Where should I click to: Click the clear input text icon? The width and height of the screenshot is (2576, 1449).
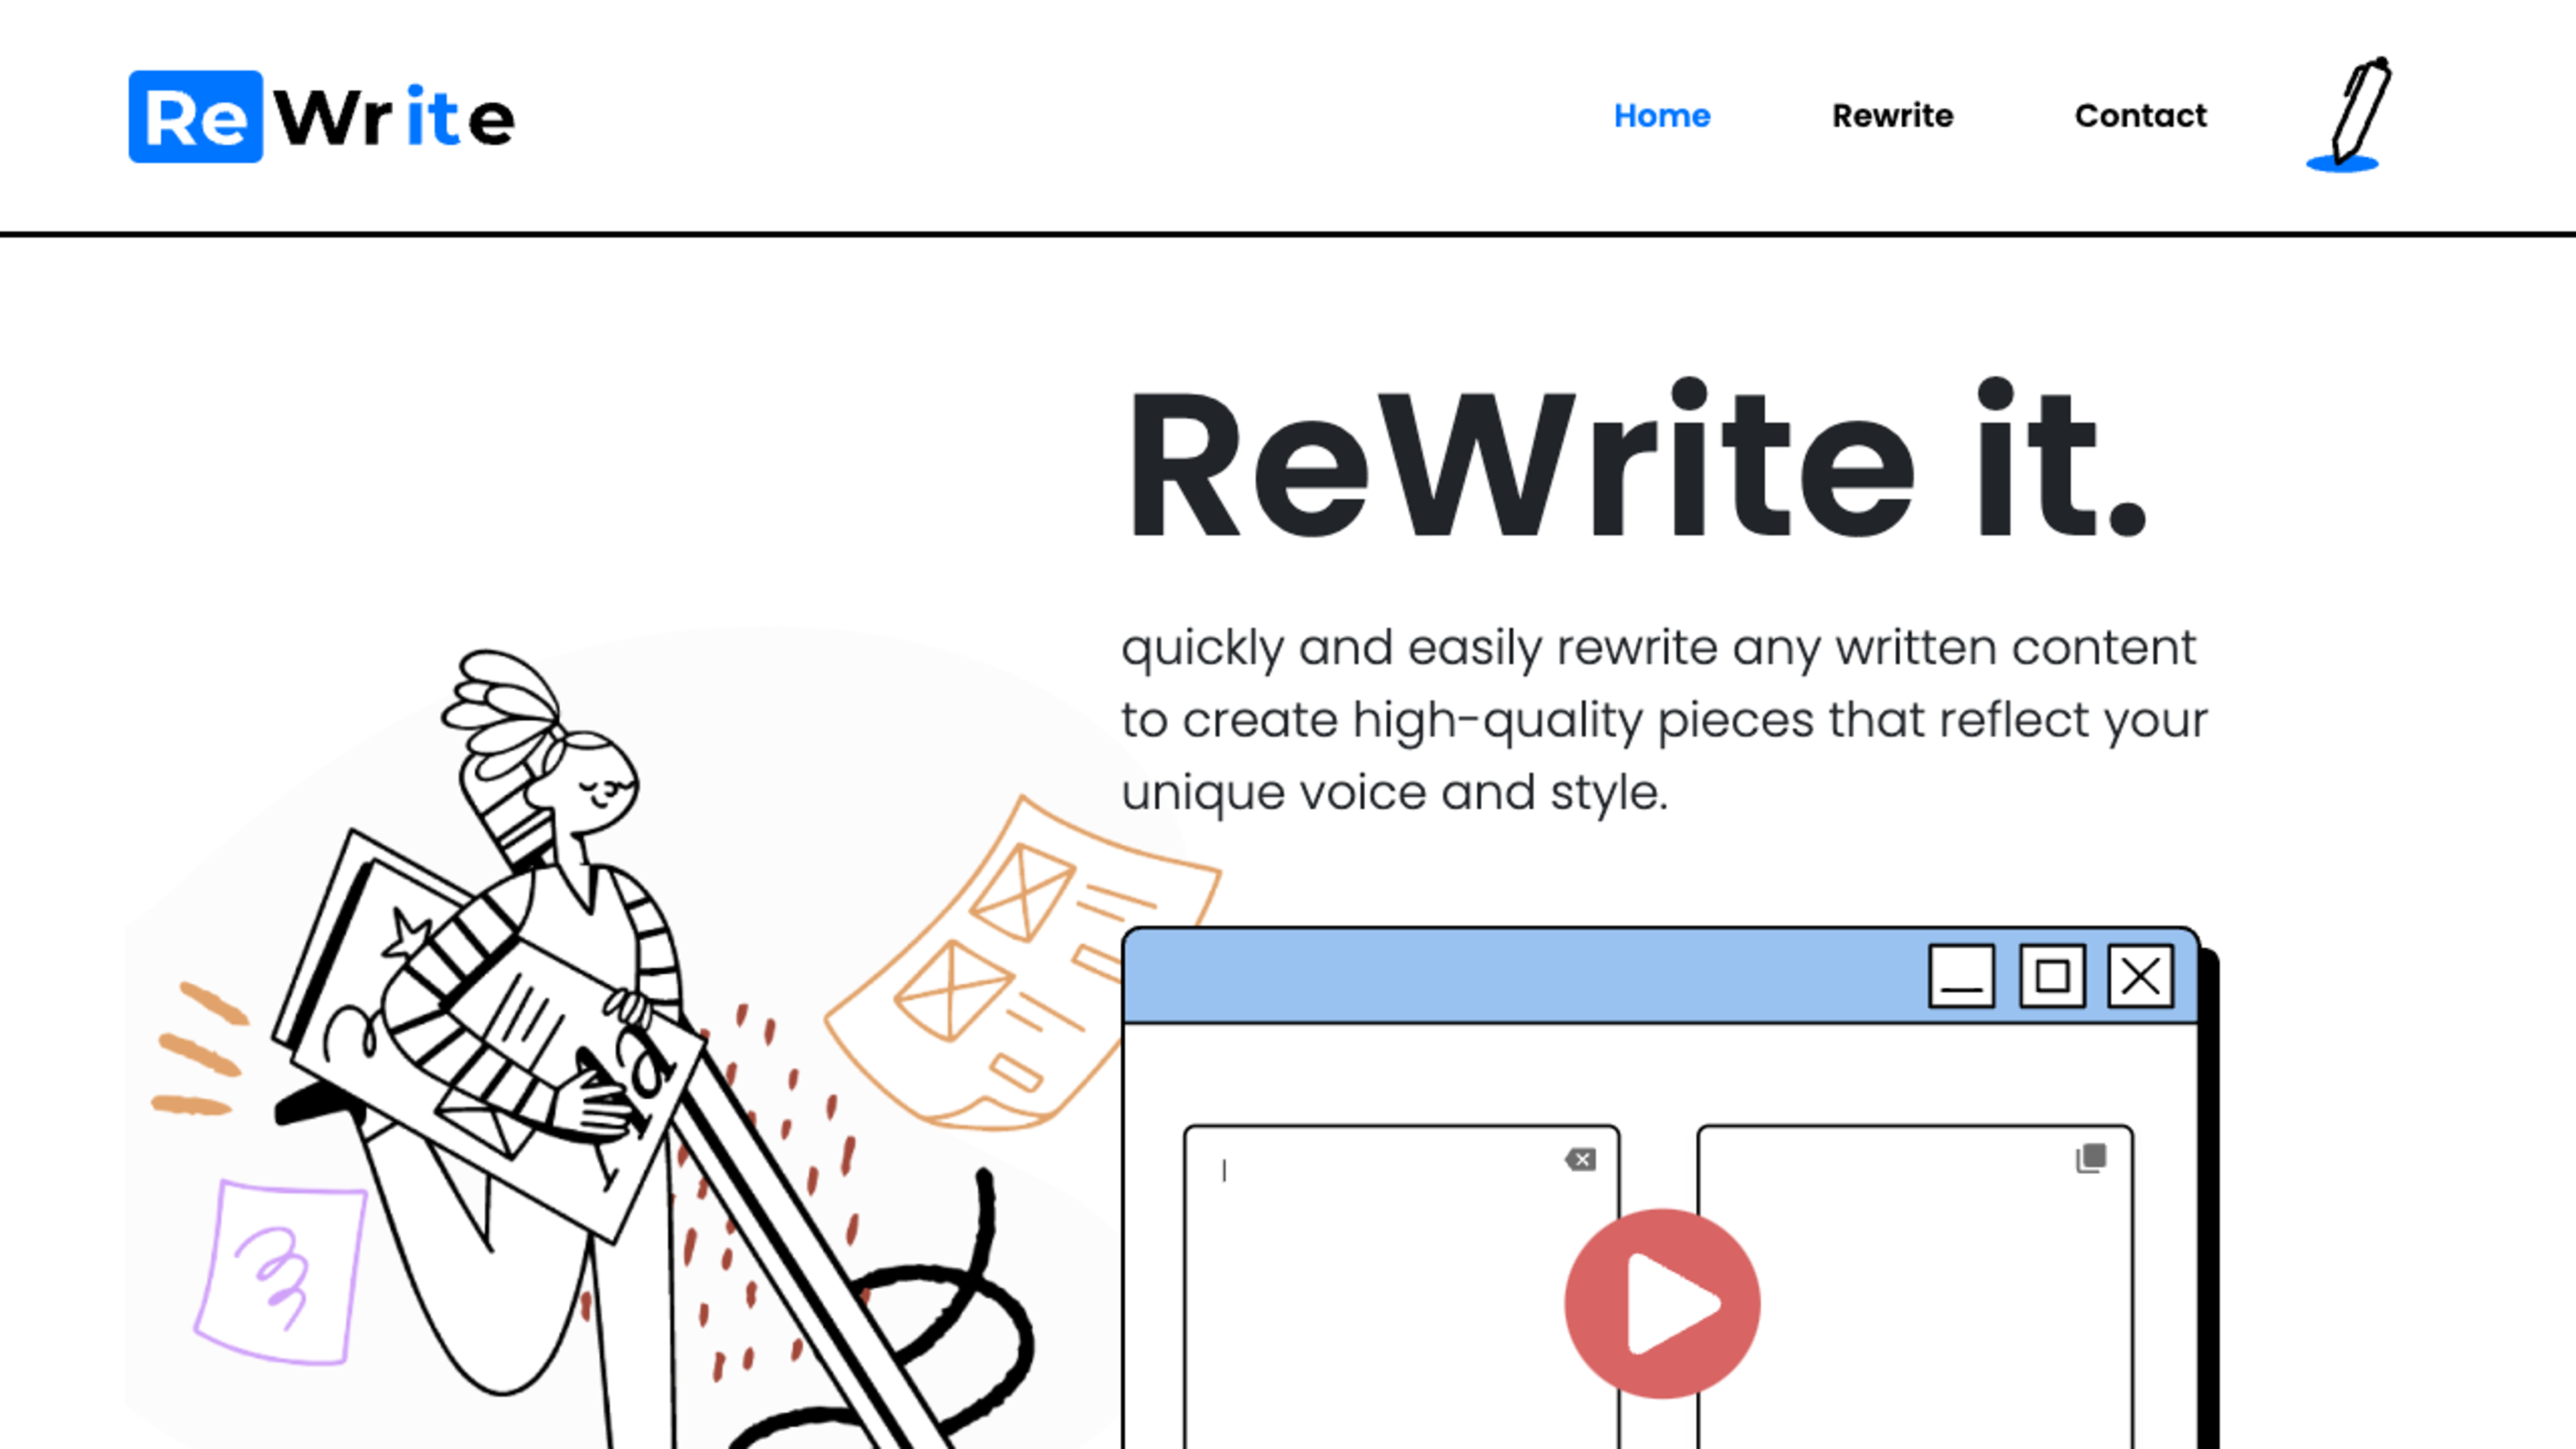1580,1159
